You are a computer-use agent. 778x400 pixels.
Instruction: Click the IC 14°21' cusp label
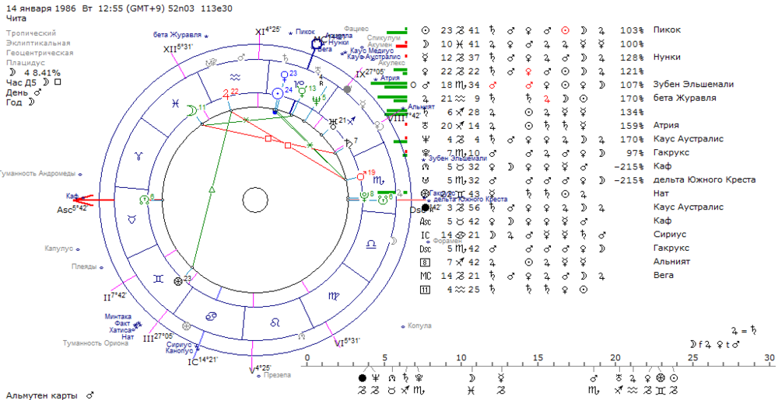point(203,361)
